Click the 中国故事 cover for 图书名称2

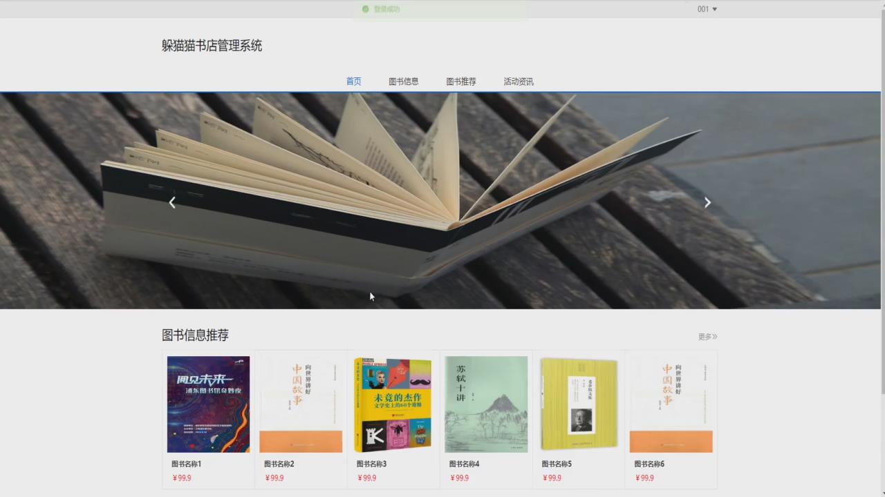301,404
